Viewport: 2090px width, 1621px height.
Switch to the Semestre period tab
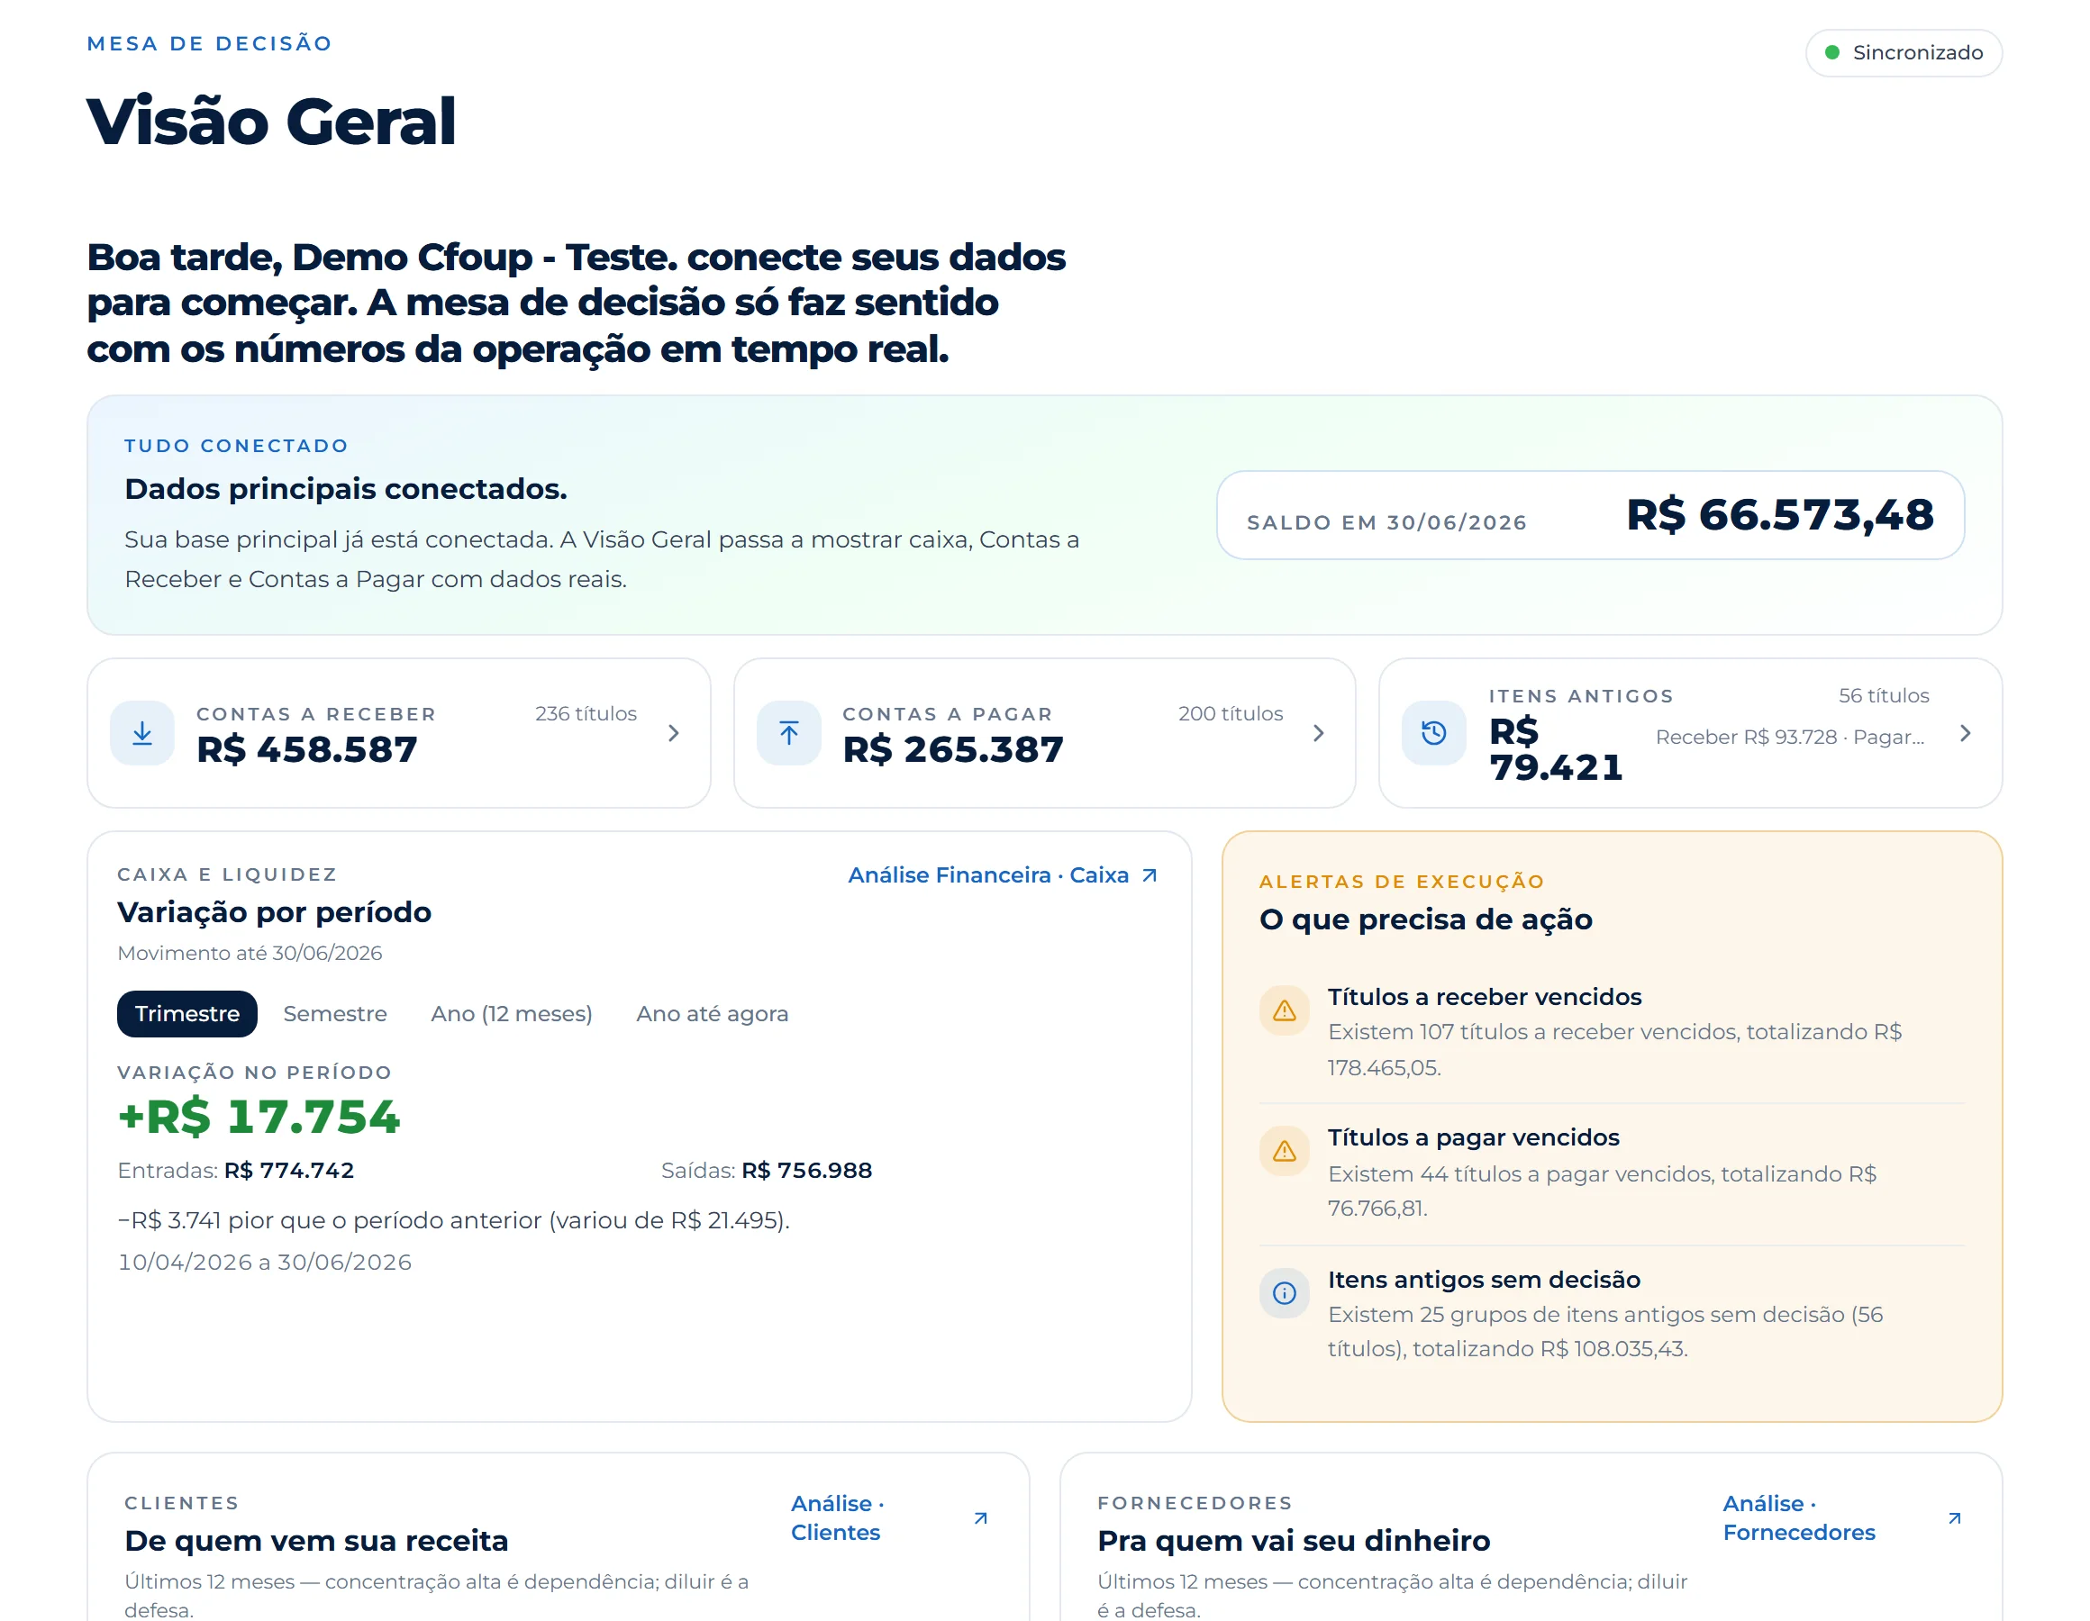[x=335, y=1013]
